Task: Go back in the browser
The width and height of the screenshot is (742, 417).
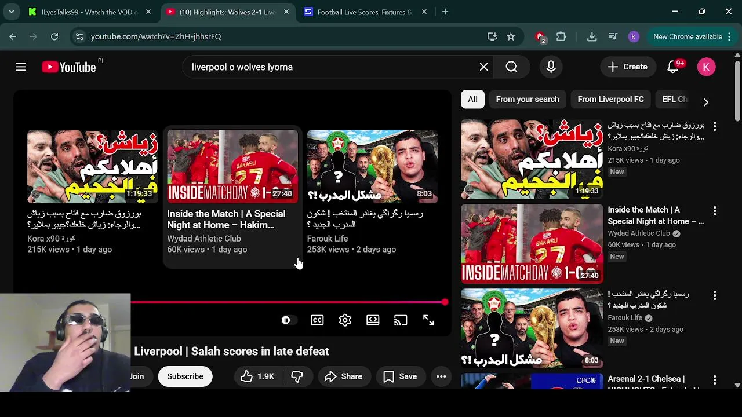Action: (13, 36)
